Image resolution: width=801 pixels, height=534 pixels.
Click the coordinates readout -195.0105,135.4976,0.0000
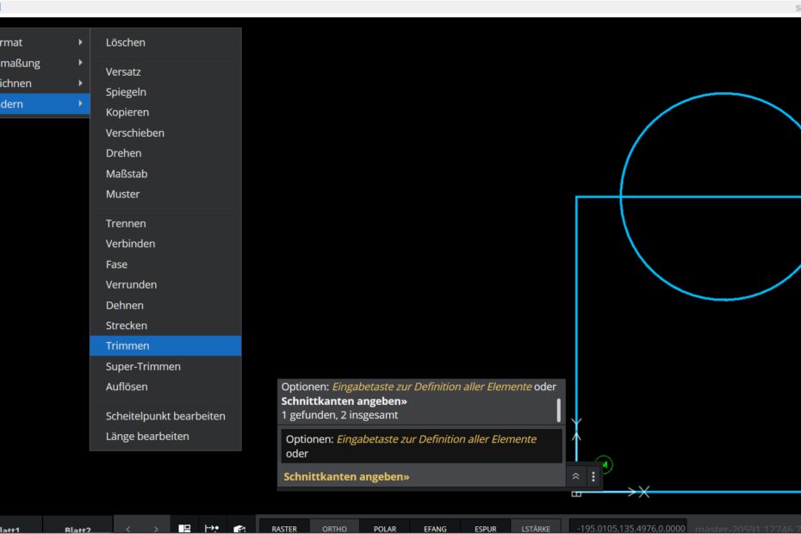tap(630, 528)
